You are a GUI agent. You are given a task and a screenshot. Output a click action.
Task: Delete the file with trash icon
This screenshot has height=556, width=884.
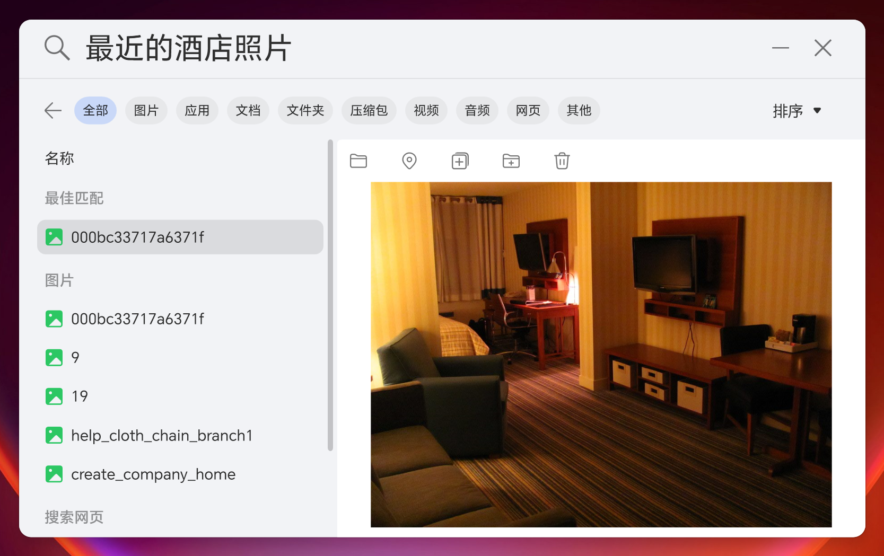click(x=562, y=161)
